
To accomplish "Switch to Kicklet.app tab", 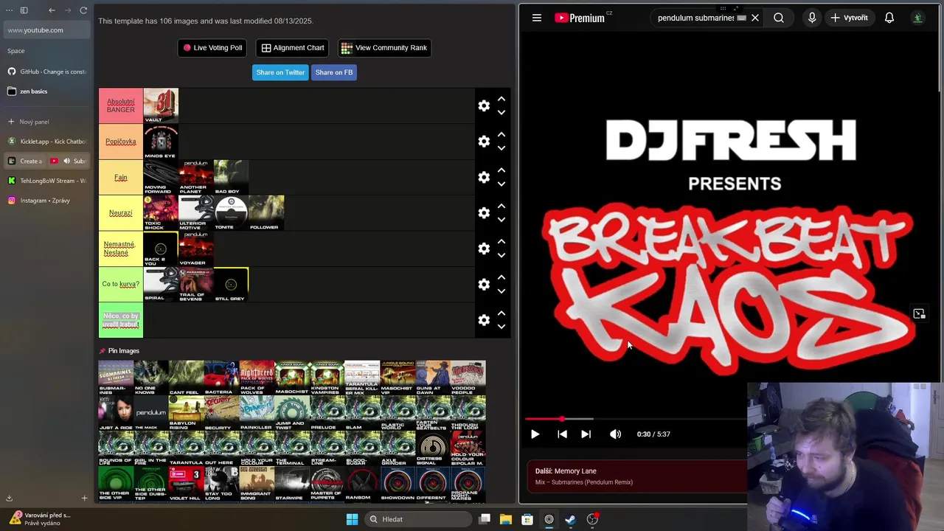I will coord(47,142).
